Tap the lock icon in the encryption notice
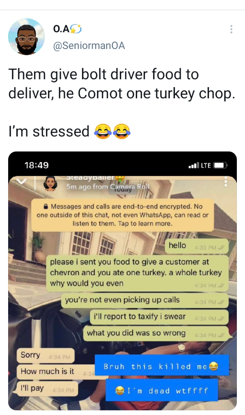Image resolution: width=245 pixels, height=415 pixels. (46, 207)
